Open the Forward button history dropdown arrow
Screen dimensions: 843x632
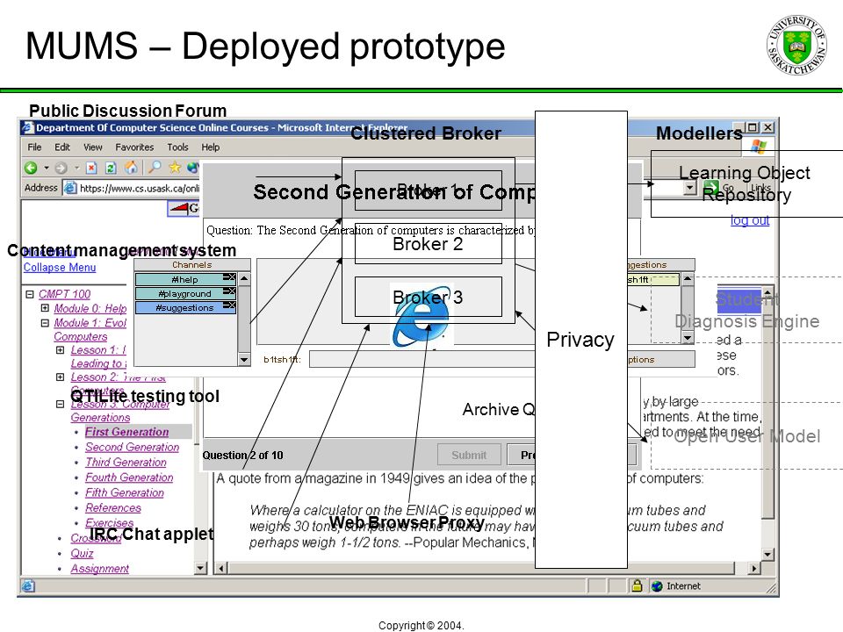[76, 168]
